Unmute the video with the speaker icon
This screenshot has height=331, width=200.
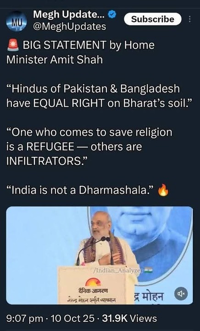click(x=181, y=293)
